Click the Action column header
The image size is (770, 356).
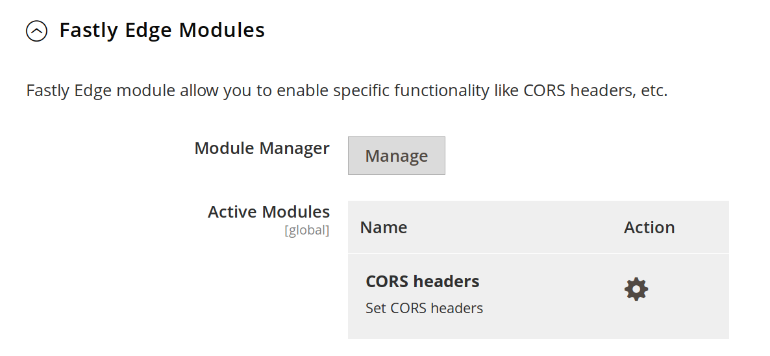click(649, 227)
